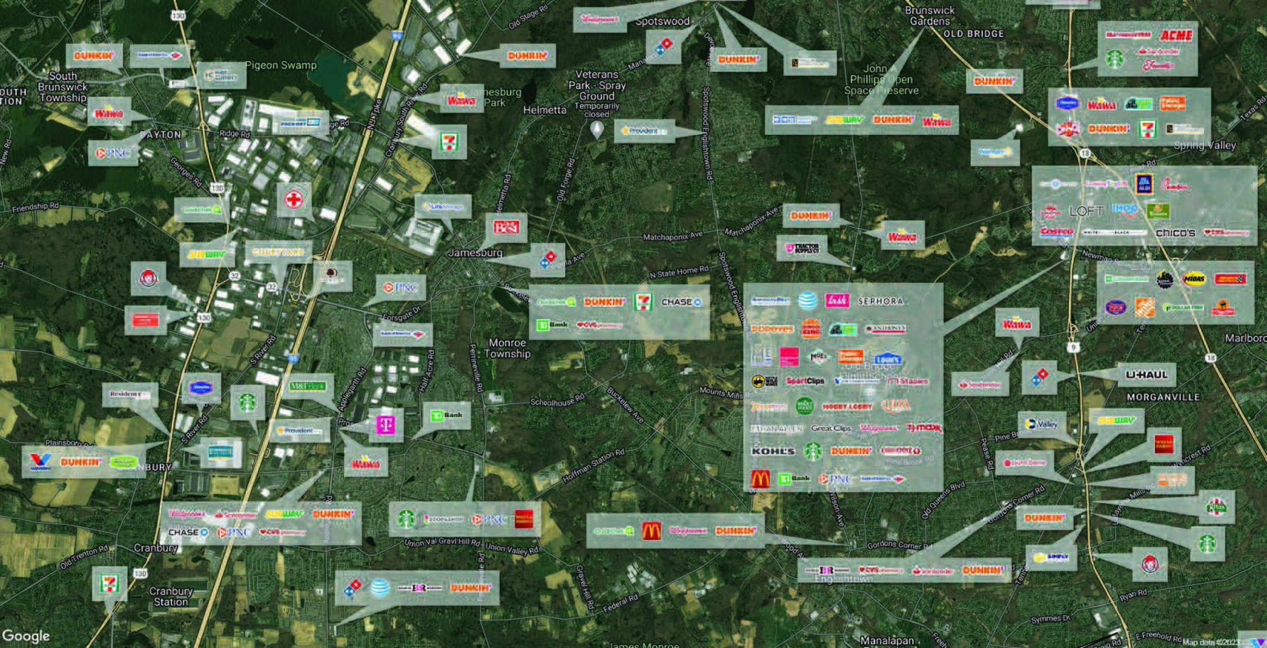
Task: Open the Midas auto service logo
Action: pos(1194,279)
